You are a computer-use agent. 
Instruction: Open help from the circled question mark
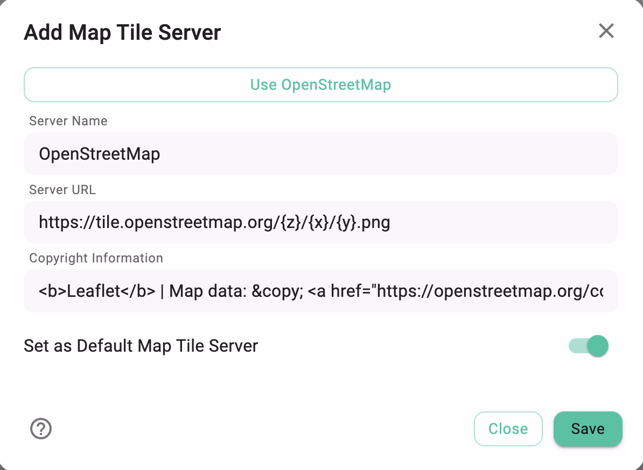tap(40, 429)
